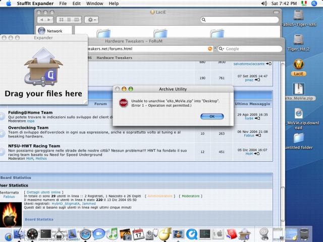Open the Google search magnifier dropdown in Safari
Screen dimensions: 323x242
(x=222, y=49)
